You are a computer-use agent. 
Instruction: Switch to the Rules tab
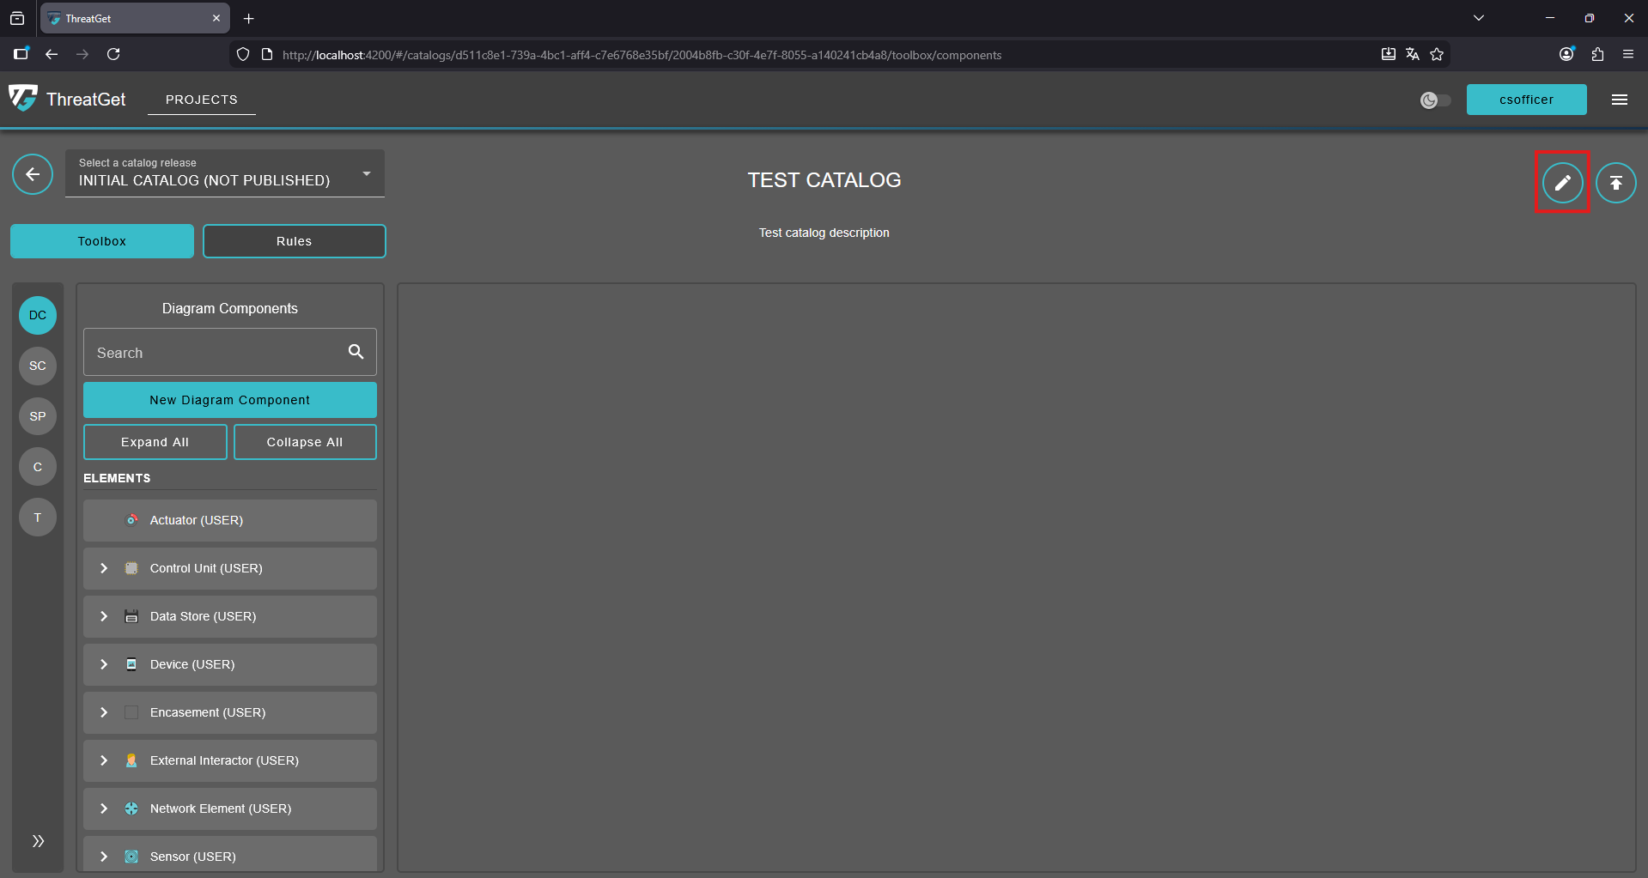coord(294,241)
